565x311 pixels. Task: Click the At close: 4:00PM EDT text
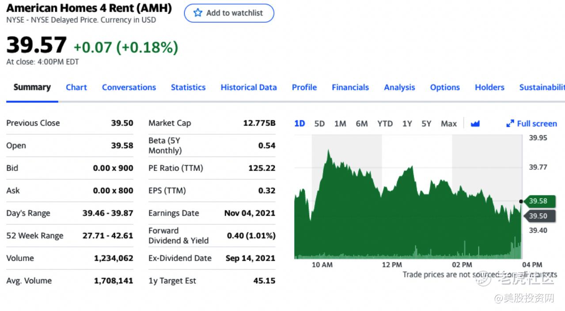pyautogui.click(x=42, y=62)
